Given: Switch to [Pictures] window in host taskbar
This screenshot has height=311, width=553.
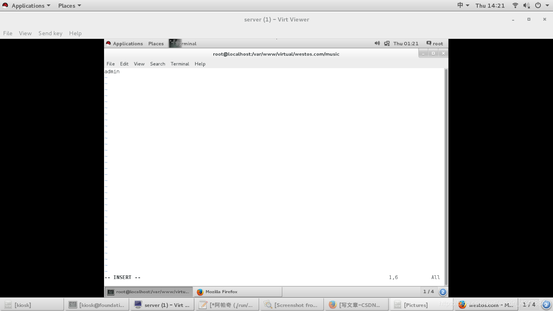Looking at the screenshot, I should (x=421, y=305).
